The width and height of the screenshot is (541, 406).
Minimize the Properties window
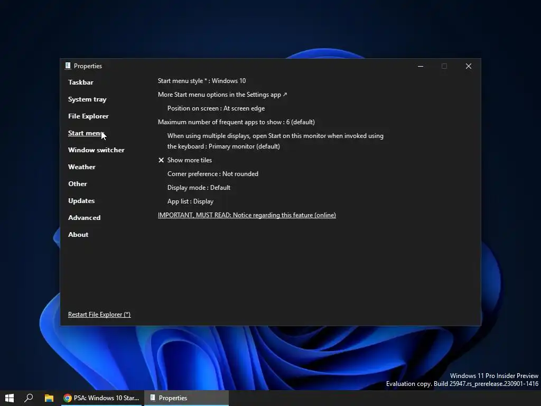tap(420, 66)
